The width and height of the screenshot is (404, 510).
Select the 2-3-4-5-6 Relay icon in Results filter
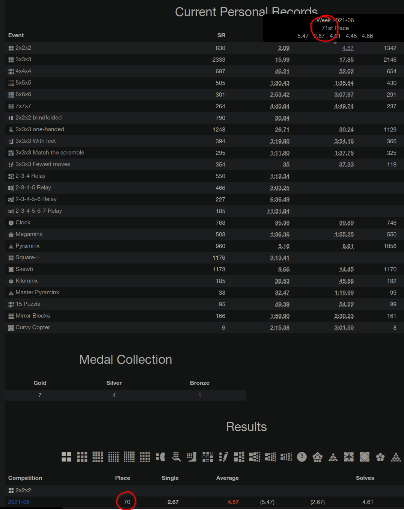pos(270,457)
